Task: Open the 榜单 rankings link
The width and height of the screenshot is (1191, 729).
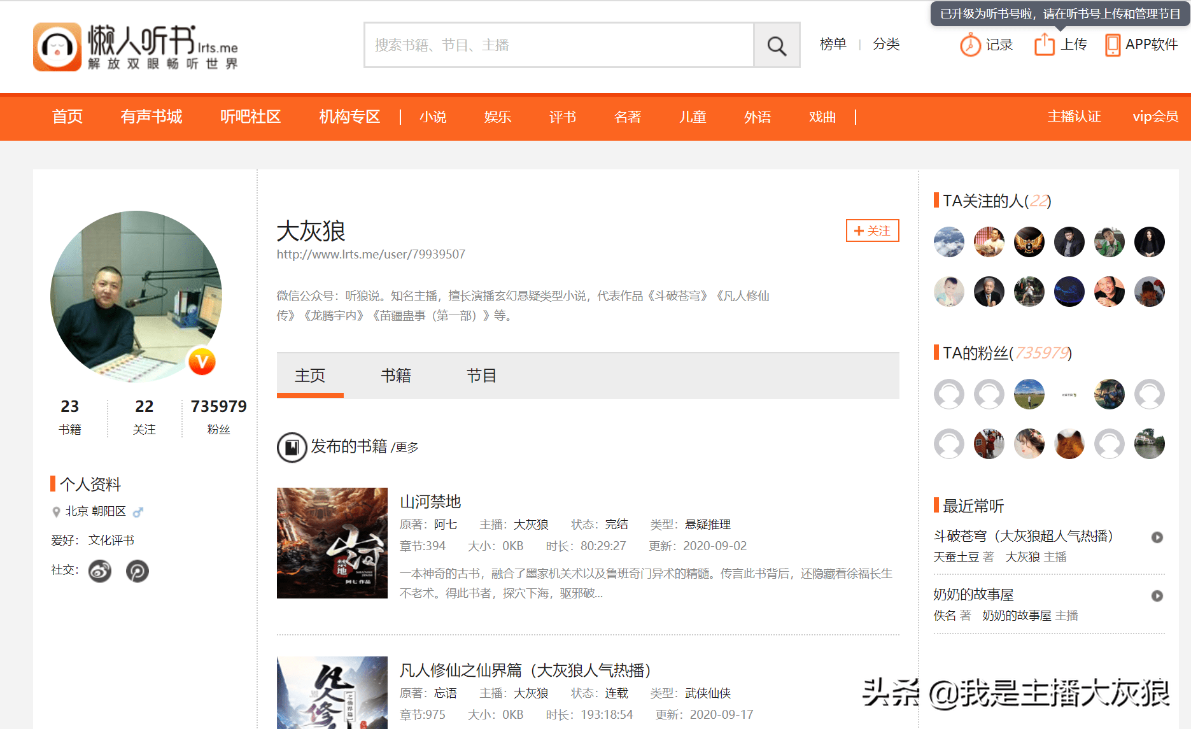Action: point(833,45)
